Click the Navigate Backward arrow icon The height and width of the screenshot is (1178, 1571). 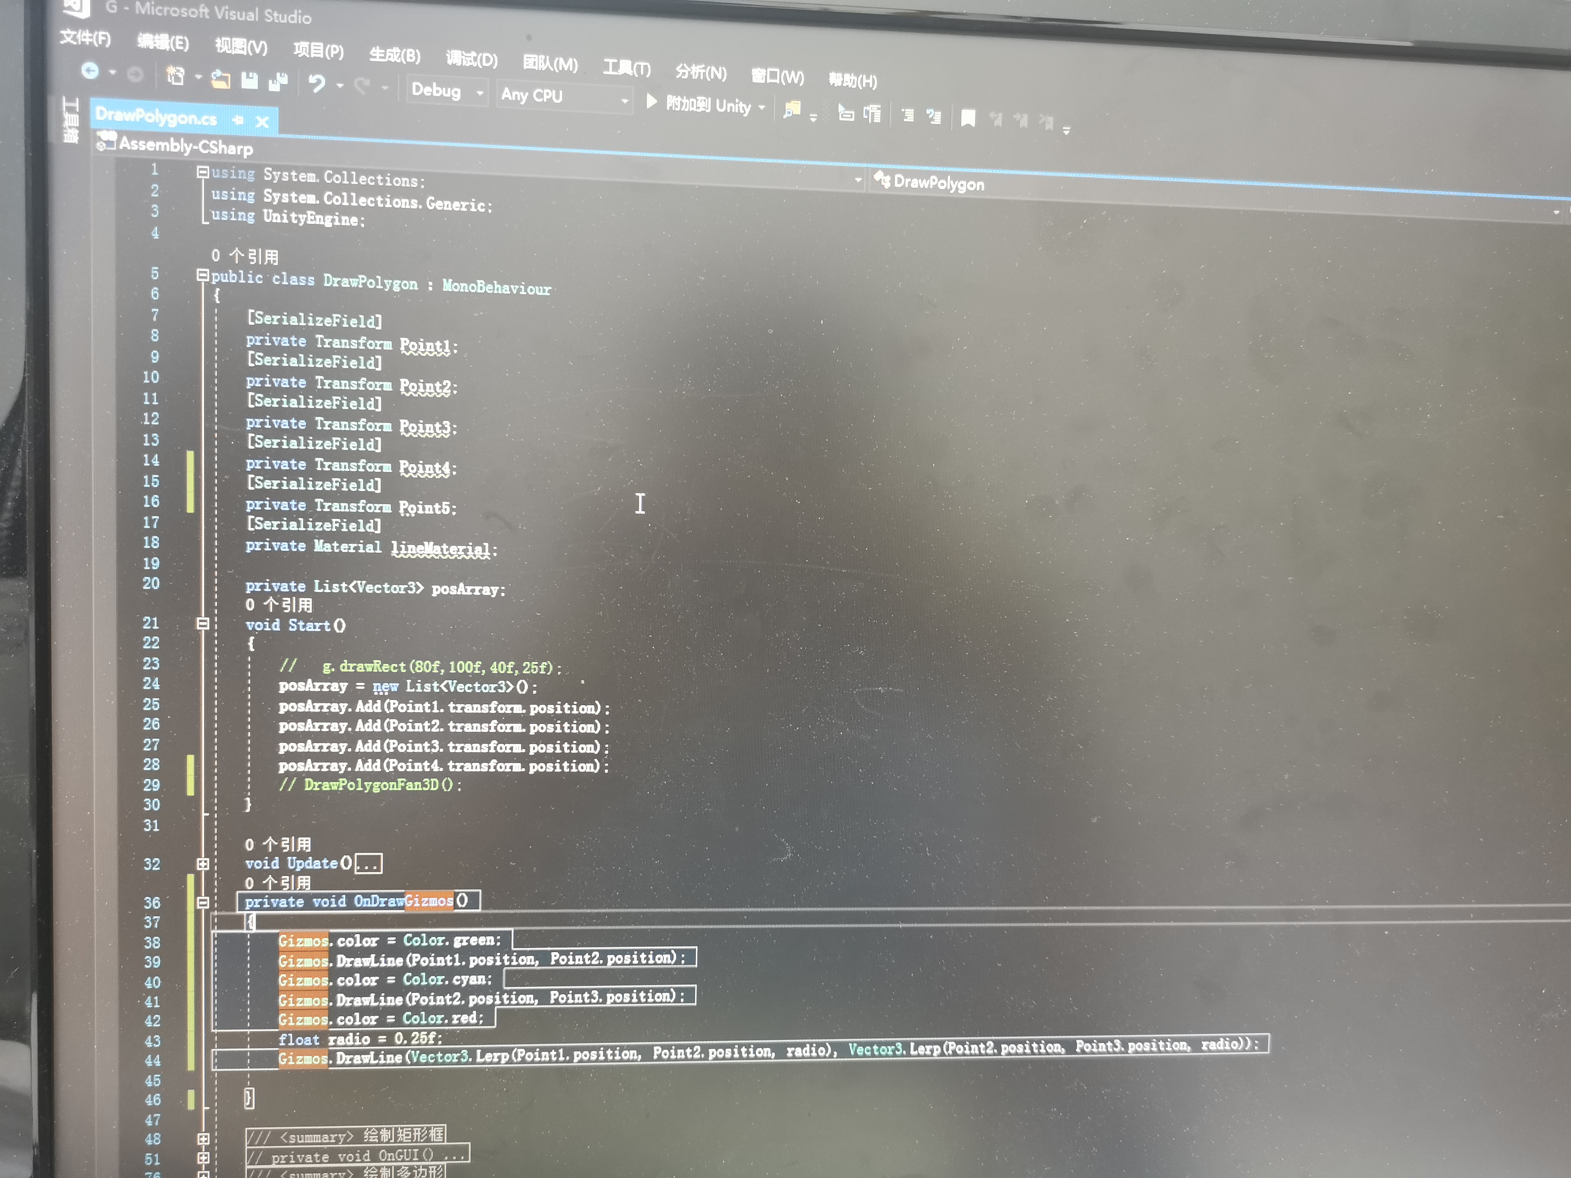pos(90,70)
